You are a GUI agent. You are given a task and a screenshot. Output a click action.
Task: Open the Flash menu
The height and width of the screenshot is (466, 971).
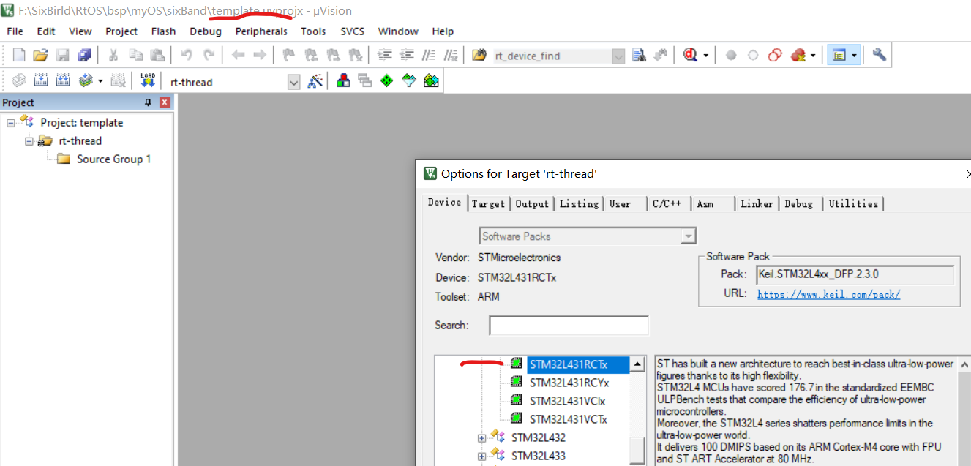coord(163,31)
